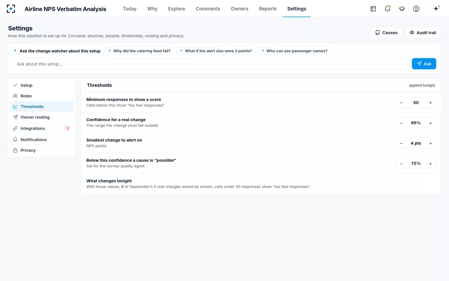Select Thresholds in settings sidebar
Viewport: 449px width, 281px height.
pos(42,106)
